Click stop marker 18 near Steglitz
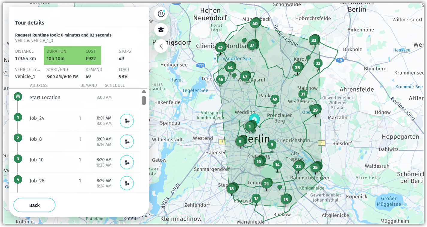 pyautogui.click(x=232, y=189)
